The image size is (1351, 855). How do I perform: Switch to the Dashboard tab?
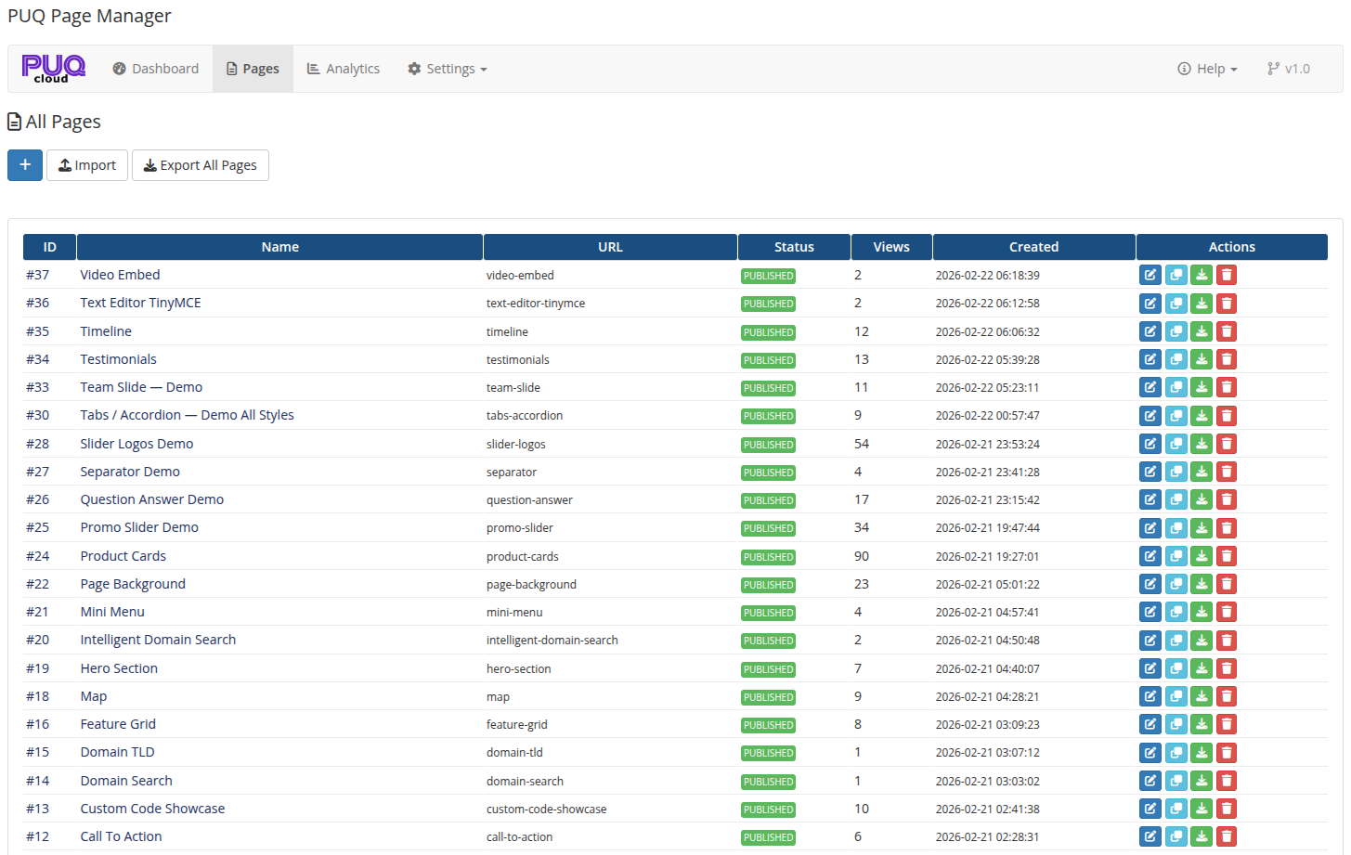[x=155, y=68]
